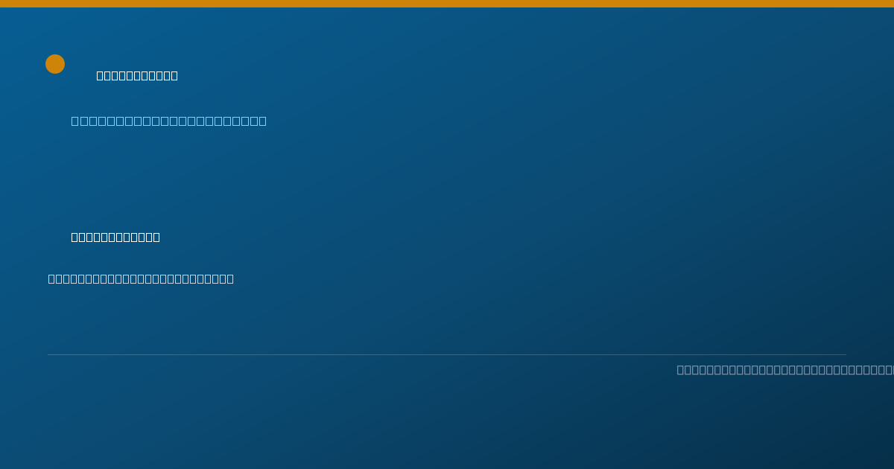Click the right end of the divider line
The height and width of the screenshot is (469, 894).
(845, 354)
